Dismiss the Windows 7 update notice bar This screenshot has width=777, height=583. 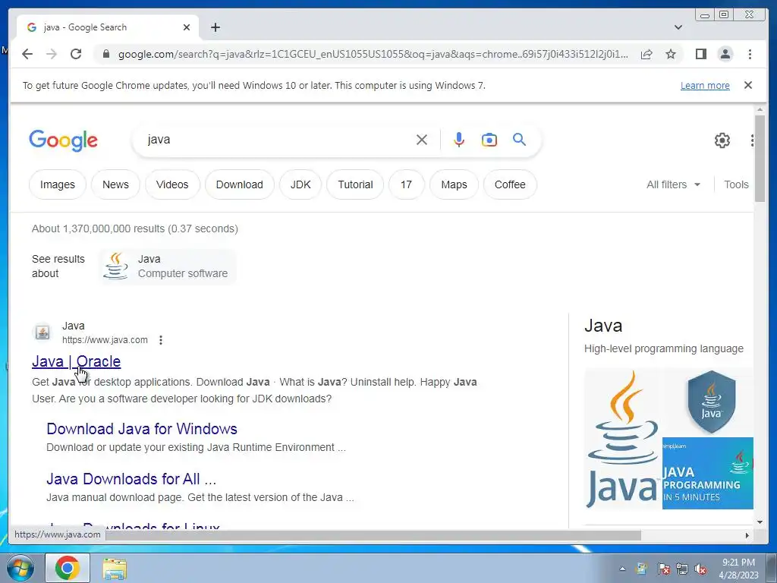[748, 85]
